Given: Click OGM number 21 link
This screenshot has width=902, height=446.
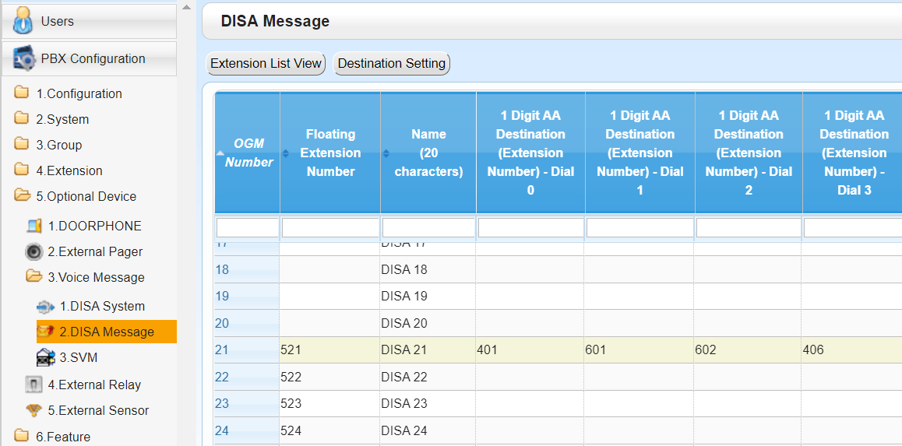Looking at the screenshot, I should coord(222,350).
